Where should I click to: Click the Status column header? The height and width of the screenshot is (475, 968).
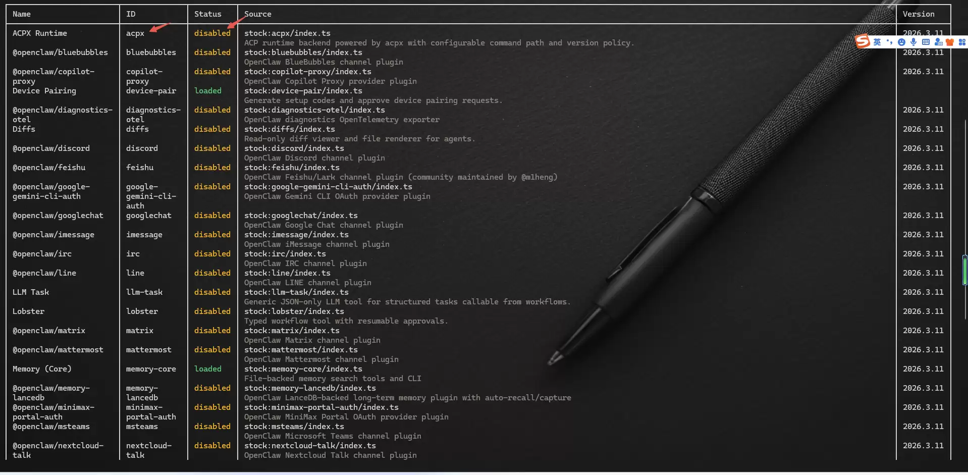pyautogui.click(x=207, y=14)
